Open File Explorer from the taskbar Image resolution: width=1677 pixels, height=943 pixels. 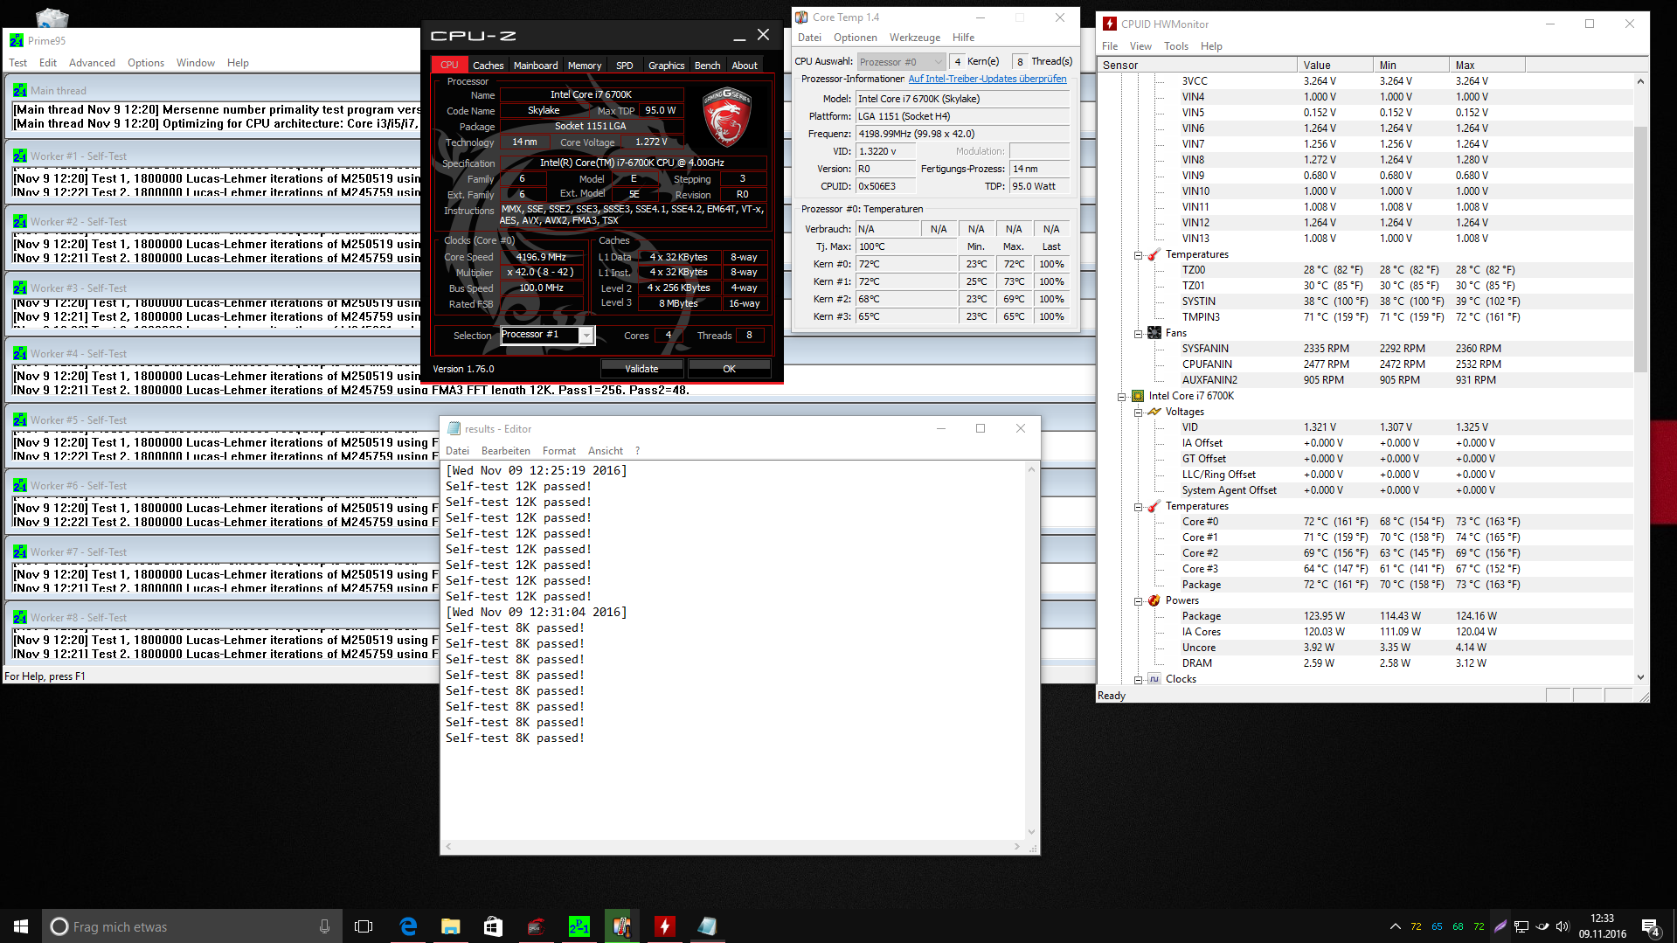451,926
